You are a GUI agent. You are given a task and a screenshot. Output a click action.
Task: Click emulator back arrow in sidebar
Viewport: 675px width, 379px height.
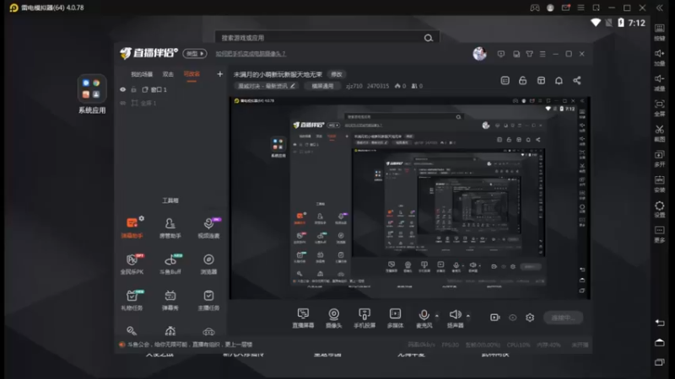[660, 323]
